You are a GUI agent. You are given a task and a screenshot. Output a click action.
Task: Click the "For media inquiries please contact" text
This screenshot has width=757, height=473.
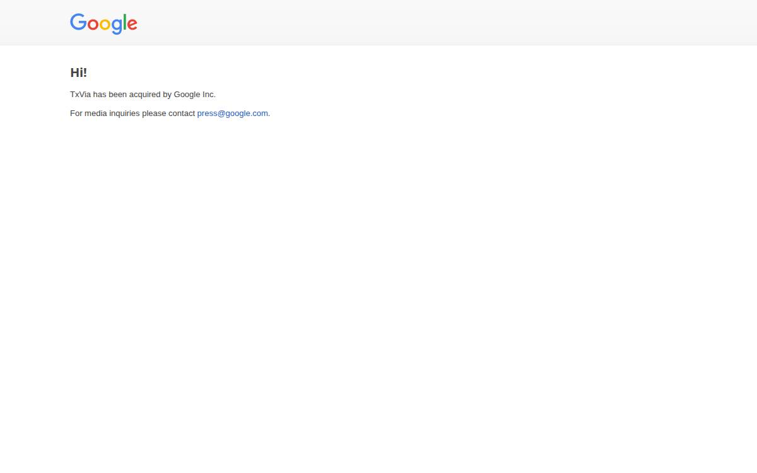[132, 114]
